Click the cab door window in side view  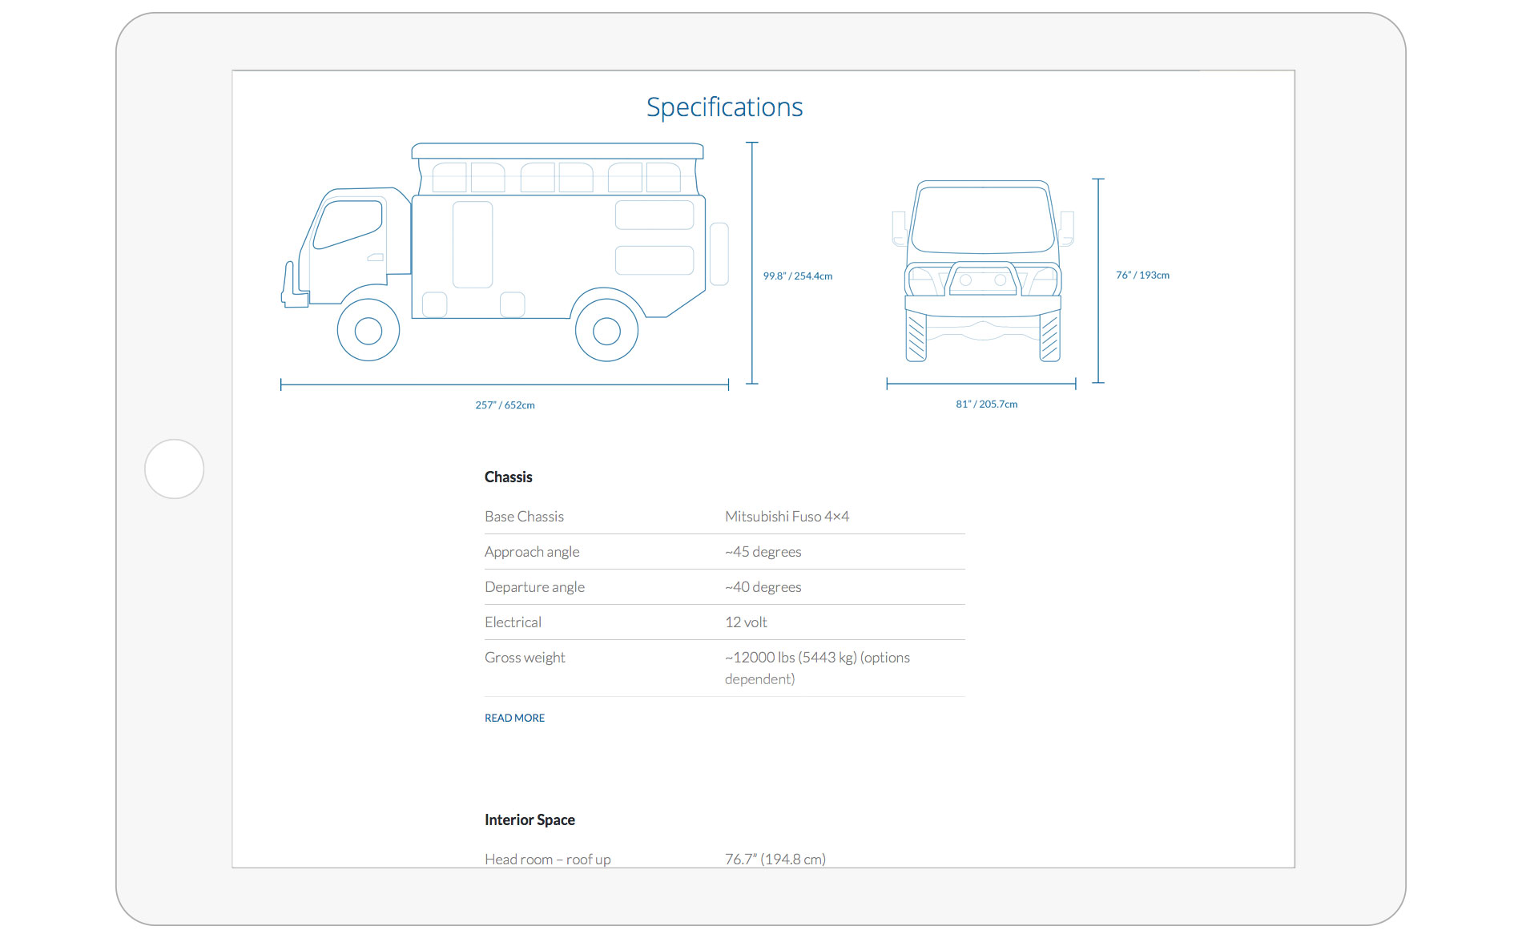click(348, 223)
